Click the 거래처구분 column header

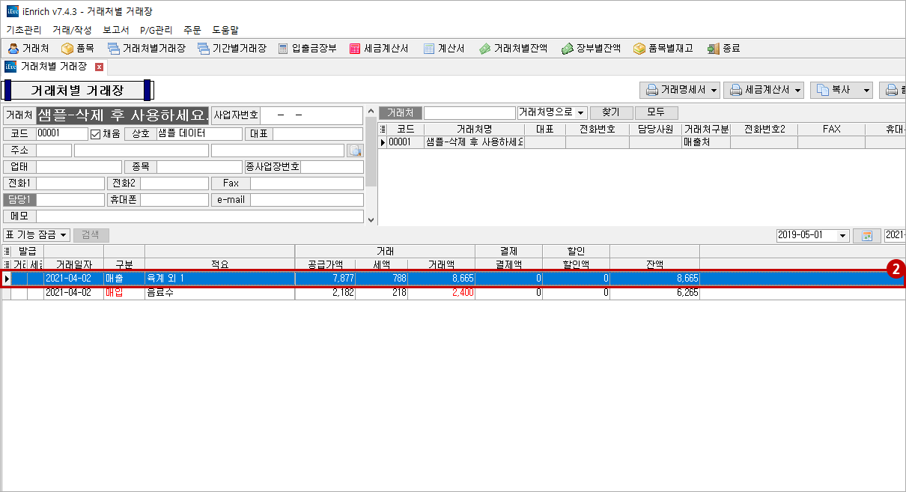point(706,129)
